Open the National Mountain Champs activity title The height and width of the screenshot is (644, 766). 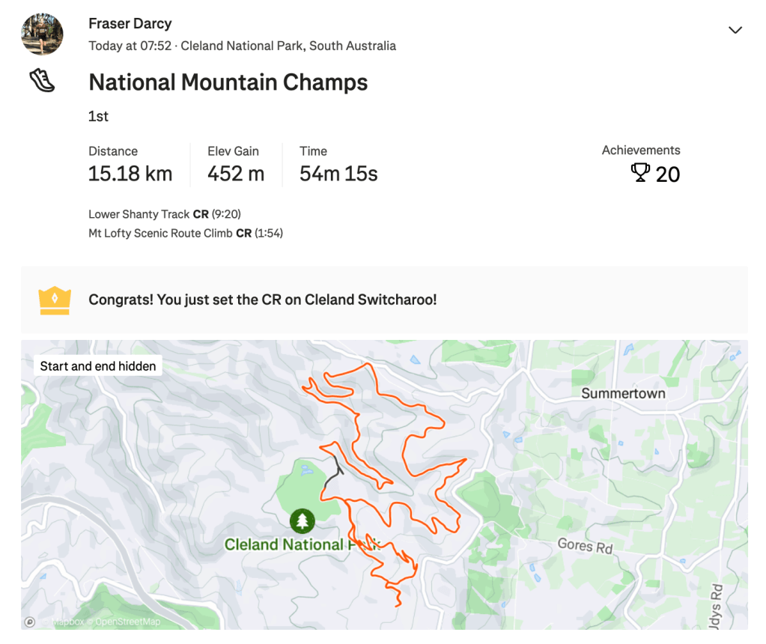click(x=228, y=82)
